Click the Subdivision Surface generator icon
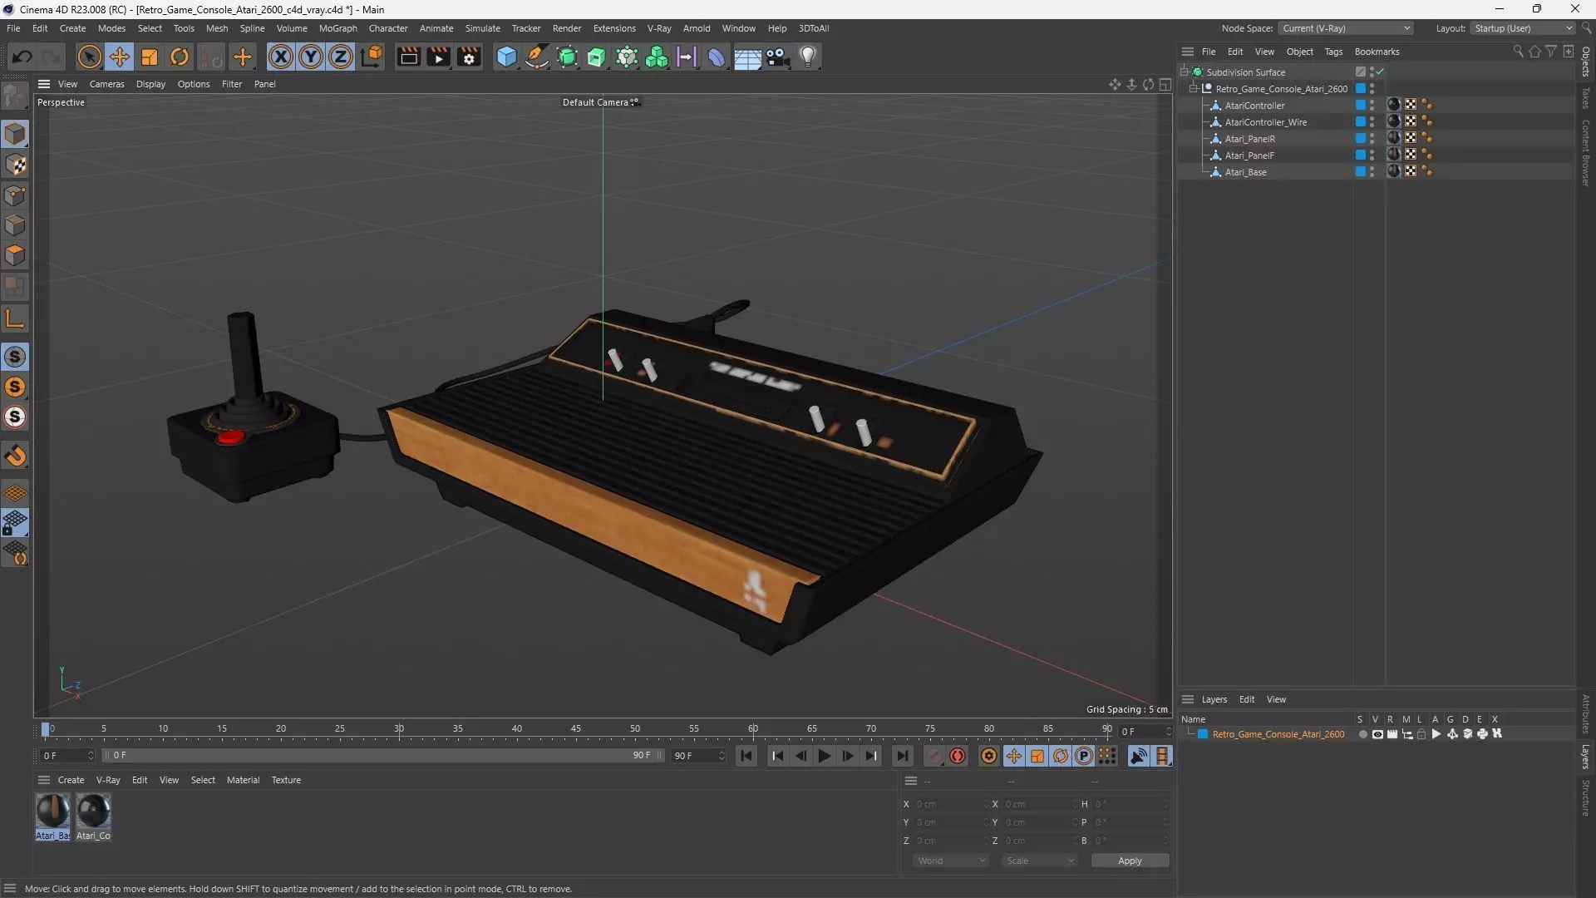This screenshot has height=898, width=1596. (567, 57)
